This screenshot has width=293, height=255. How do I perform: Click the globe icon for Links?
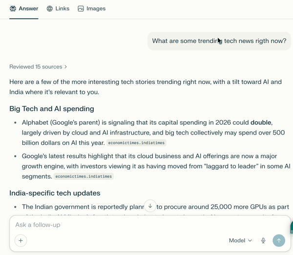(49, 9)
